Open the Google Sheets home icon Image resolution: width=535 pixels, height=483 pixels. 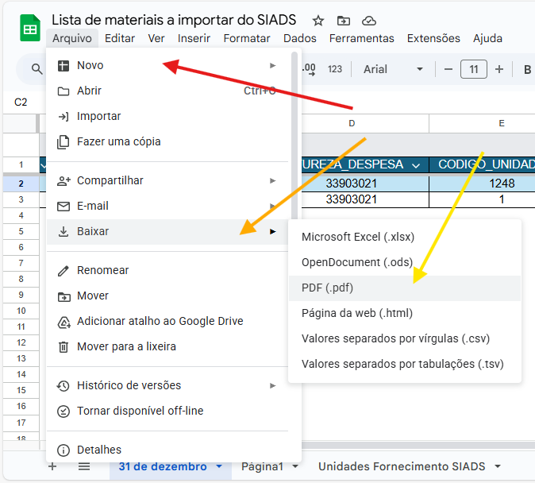(30, 29)
